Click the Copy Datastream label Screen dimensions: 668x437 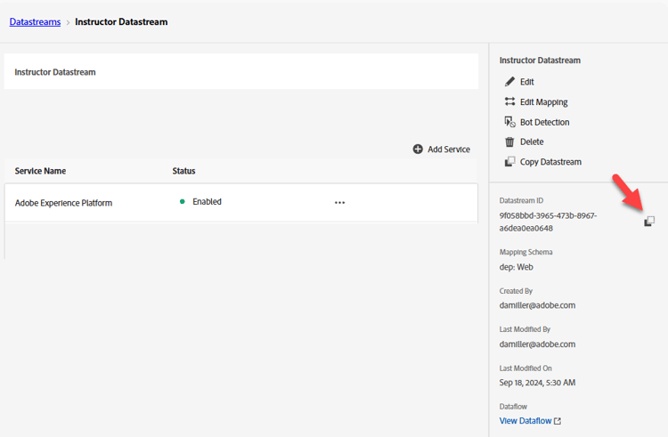point(550,162)
